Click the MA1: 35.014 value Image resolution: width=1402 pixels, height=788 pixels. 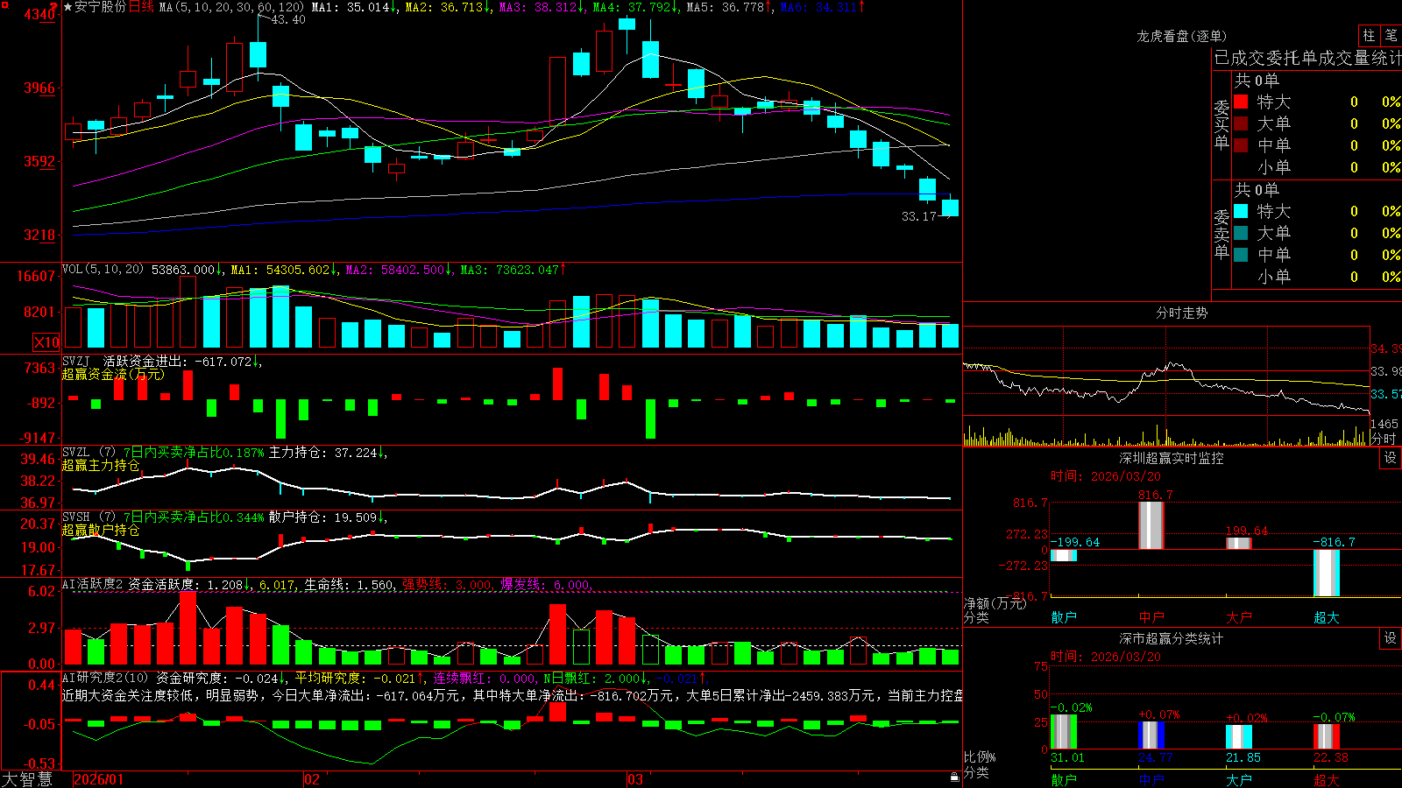click(x=355, y=7)
